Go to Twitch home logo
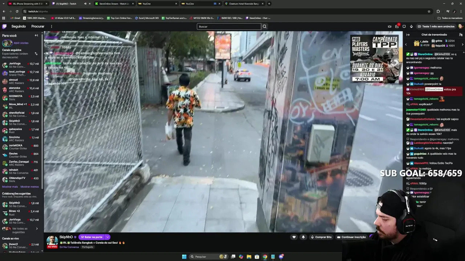Image resolution: width=465 pixels, height=261 pixels. click(4, 26)
